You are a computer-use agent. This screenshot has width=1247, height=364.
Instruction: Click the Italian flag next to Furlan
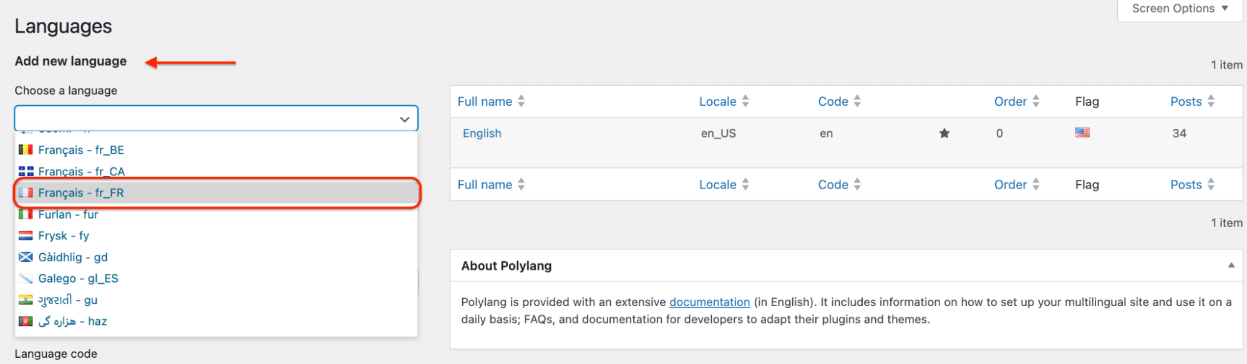coord(26,214)
